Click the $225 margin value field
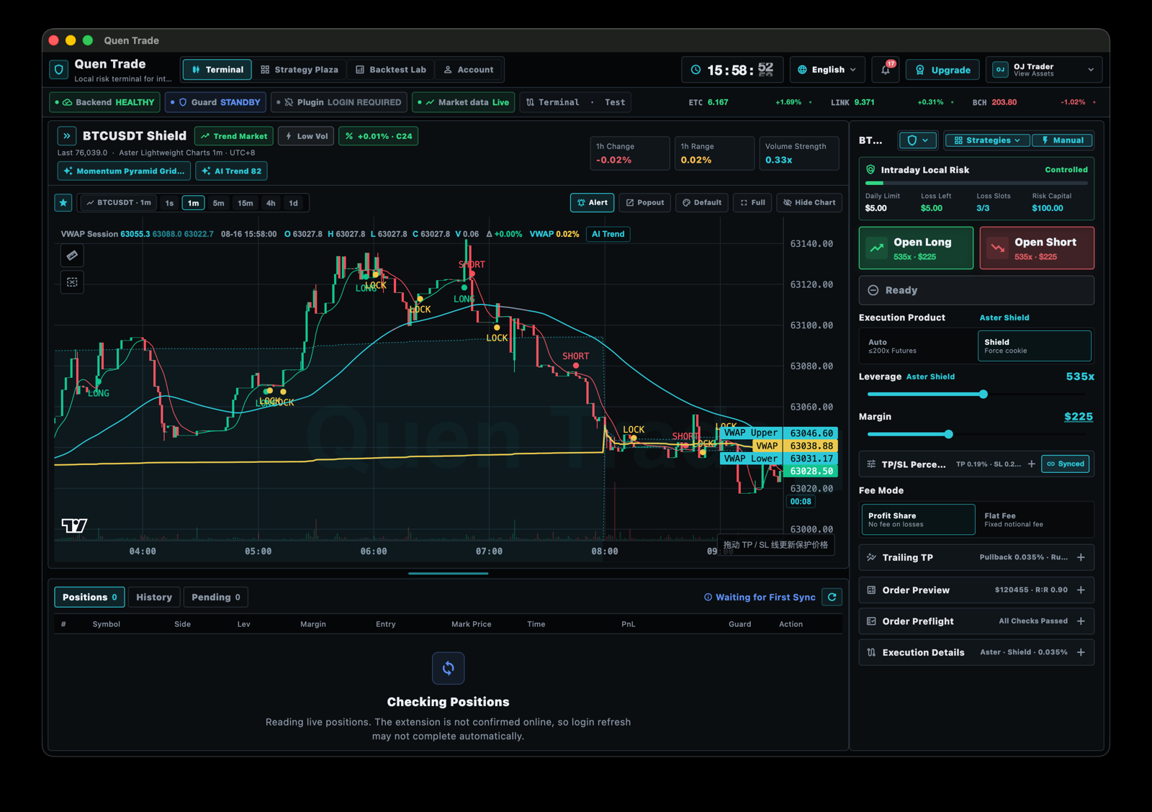Image resolution: width=1152 pixels, height=812 pixels. tap(1079, 417)
